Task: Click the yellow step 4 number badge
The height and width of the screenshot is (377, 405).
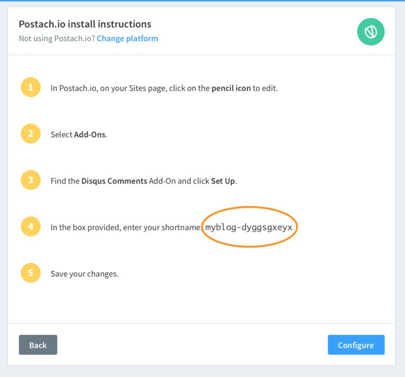Action: [x=31, y=227]
